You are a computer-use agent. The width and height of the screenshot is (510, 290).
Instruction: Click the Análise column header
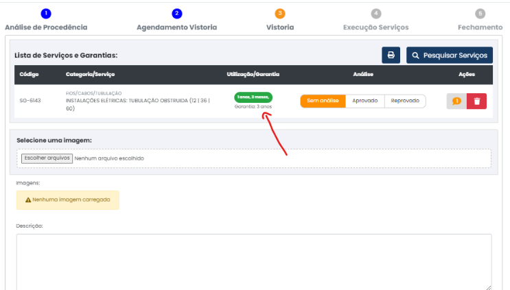coord(363,74)
